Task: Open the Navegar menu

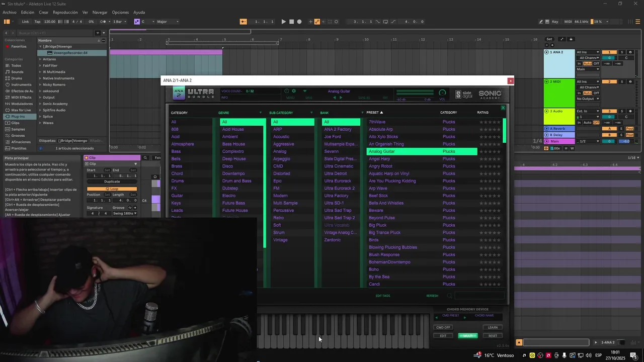Action: point(100,12)
